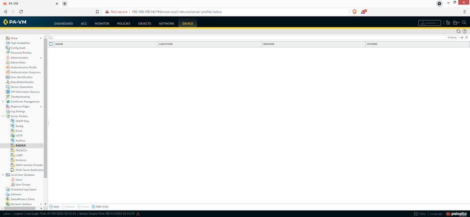Open Log Settings in sidebar
This screenshot has width=470, height=217.
(x=18, y=111)
